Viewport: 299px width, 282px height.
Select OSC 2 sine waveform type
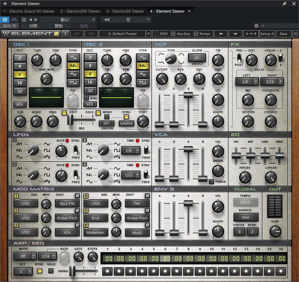point(143,57)
